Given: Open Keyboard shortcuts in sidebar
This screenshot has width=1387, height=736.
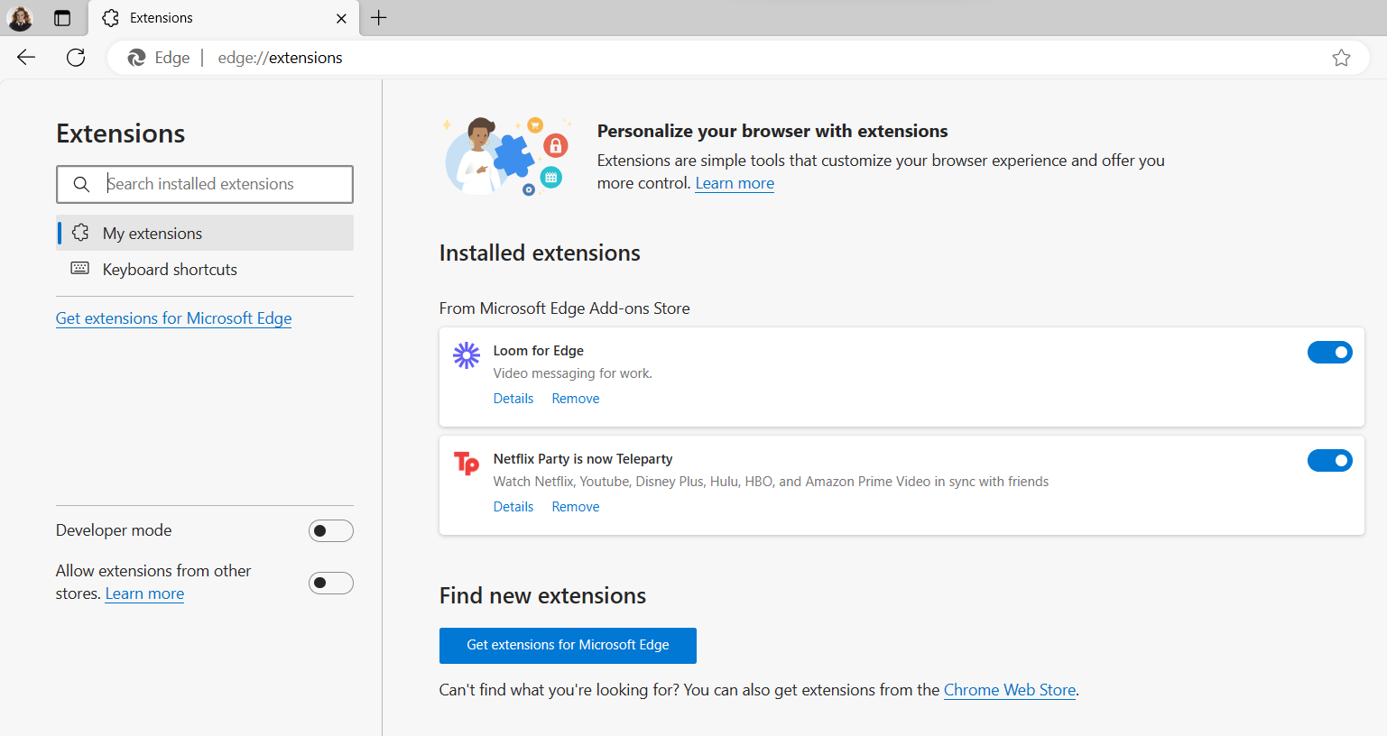Looking at the screenshot, I should click(x=205, y=269).
